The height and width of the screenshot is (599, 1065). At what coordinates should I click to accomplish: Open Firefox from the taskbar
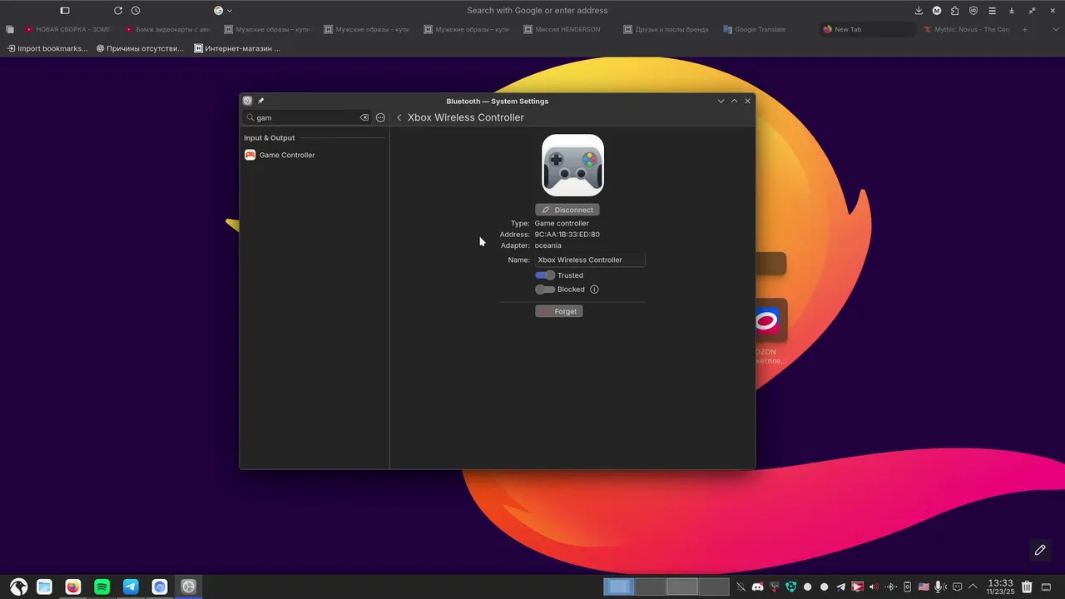(73, 587)
